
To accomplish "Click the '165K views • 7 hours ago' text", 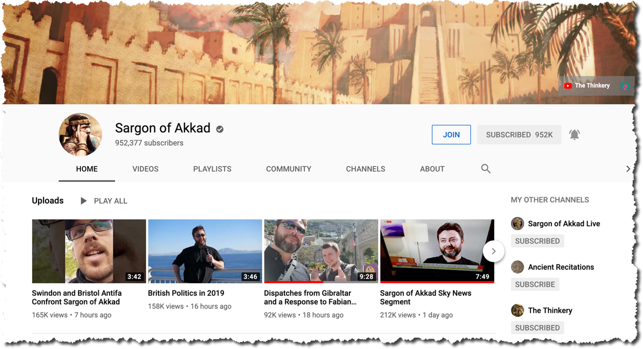I will click(72, 315).
